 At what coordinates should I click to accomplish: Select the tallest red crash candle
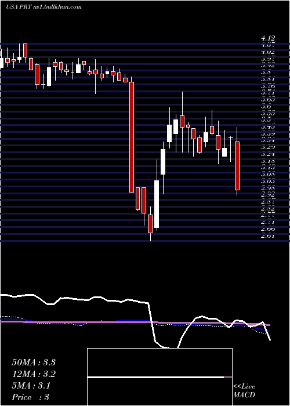[x=132, y=137]
